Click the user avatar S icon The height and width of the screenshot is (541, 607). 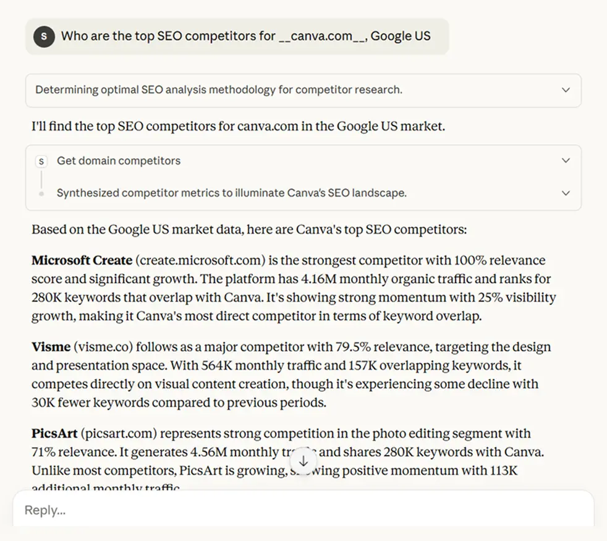(x=43, y=36)
